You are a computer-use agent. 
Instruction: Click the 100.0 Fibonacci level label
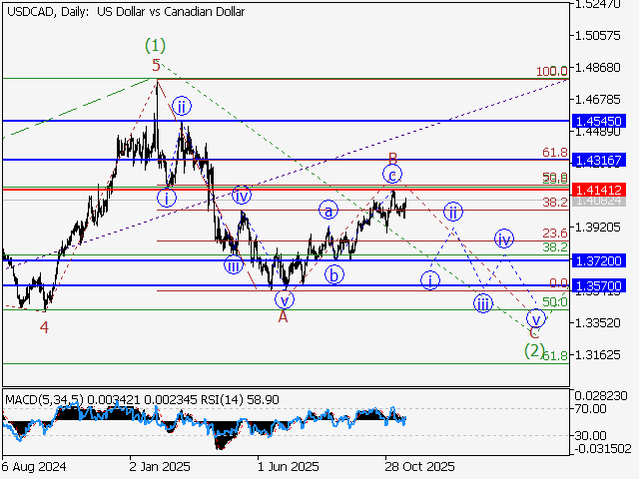(x=552, y=71)
